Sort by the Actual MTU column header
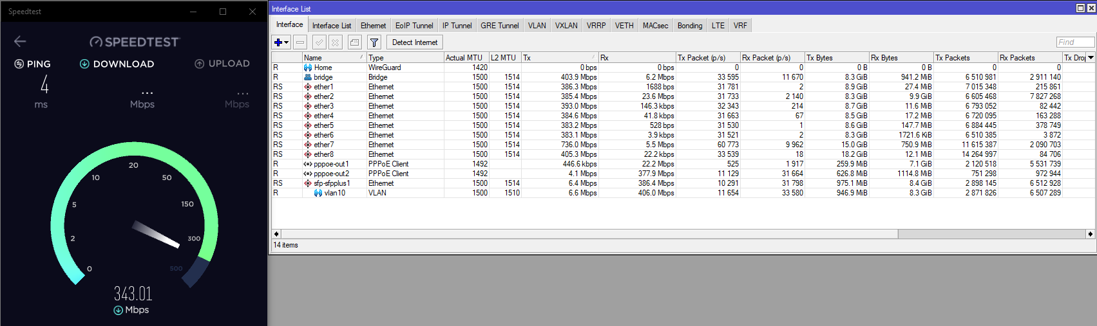The height and width of the screenshot is (326, 1097). (466, 58)
